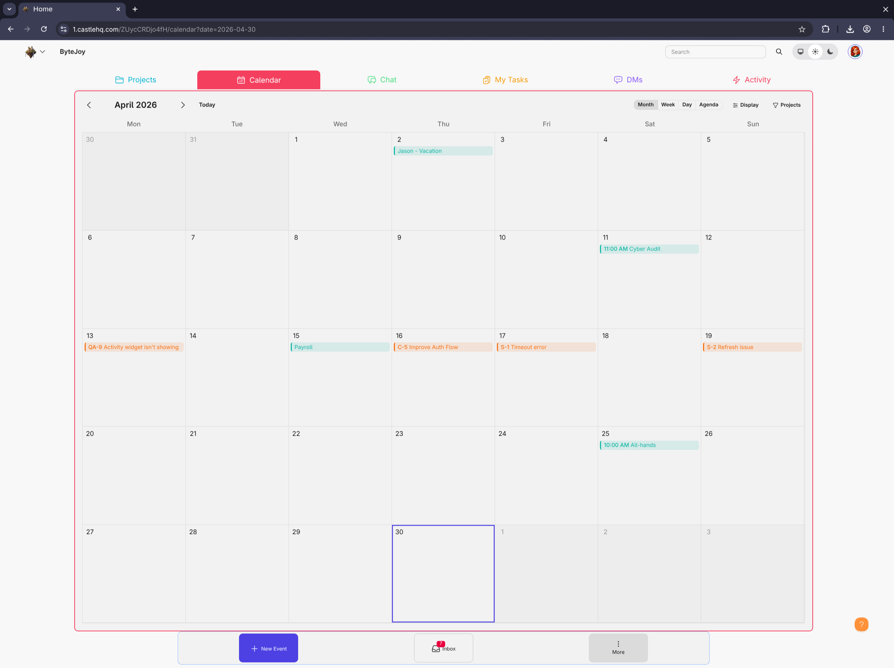Click the address bar URL
Viewport: 894px width, 668px height.
coord(164,29)
